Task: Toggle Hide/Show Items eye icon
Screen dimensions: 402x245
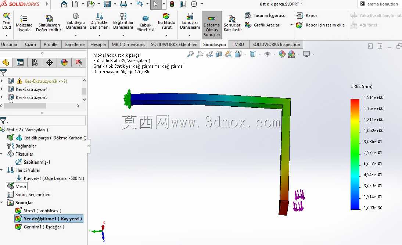Action: coord(268,54)
